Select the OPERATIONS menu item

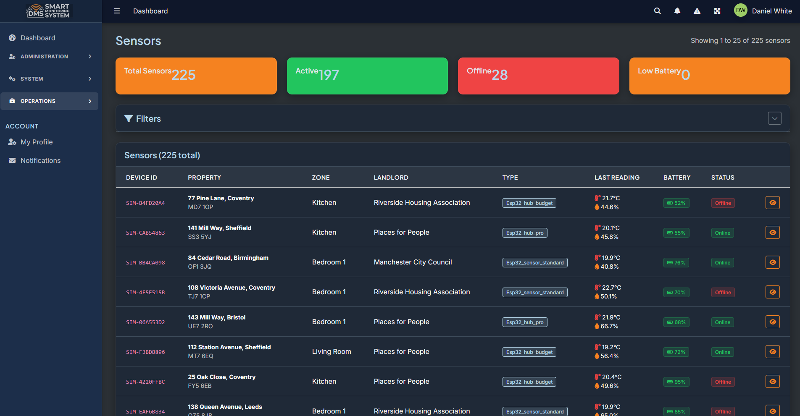coord(38,101)
